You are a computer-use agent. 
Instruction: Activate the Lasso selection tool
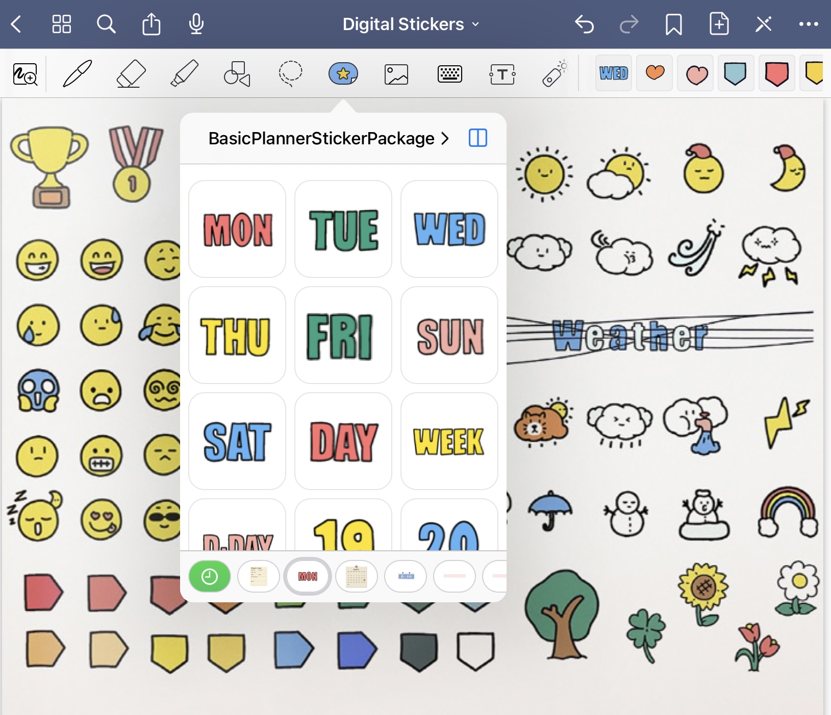(290, 73)
